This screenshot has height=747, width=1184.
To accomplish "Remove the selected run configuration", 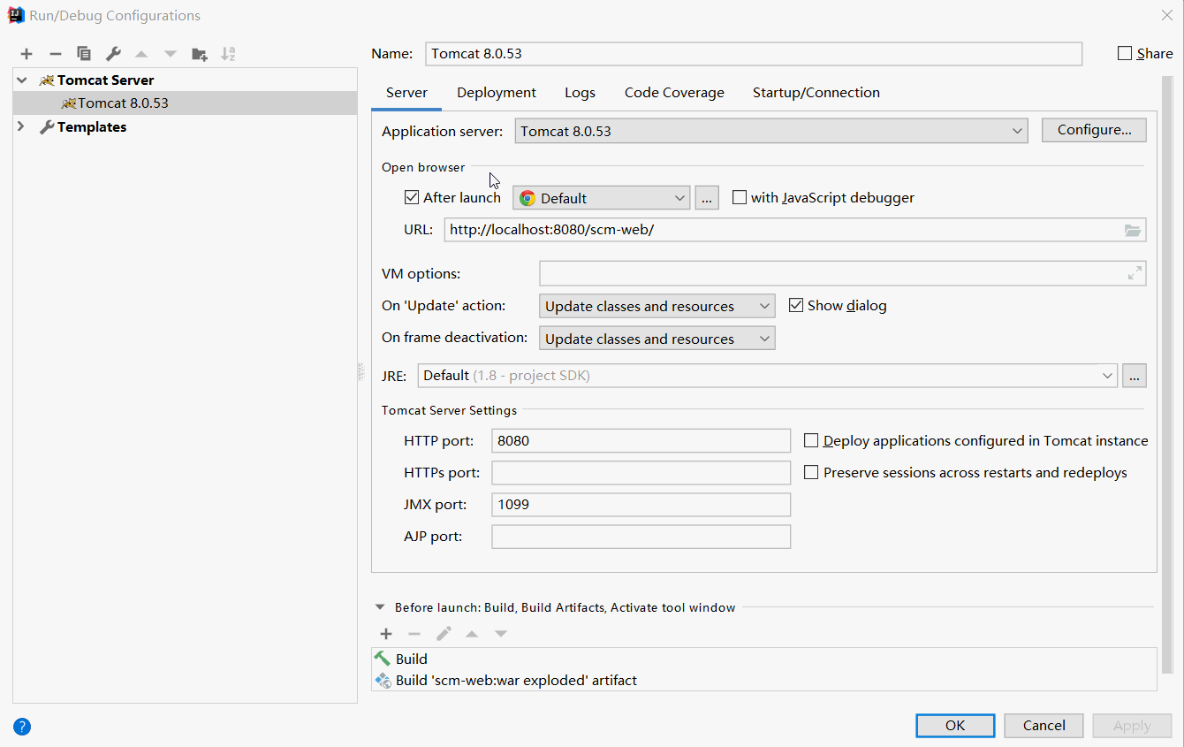I will (x=55, y=53).
